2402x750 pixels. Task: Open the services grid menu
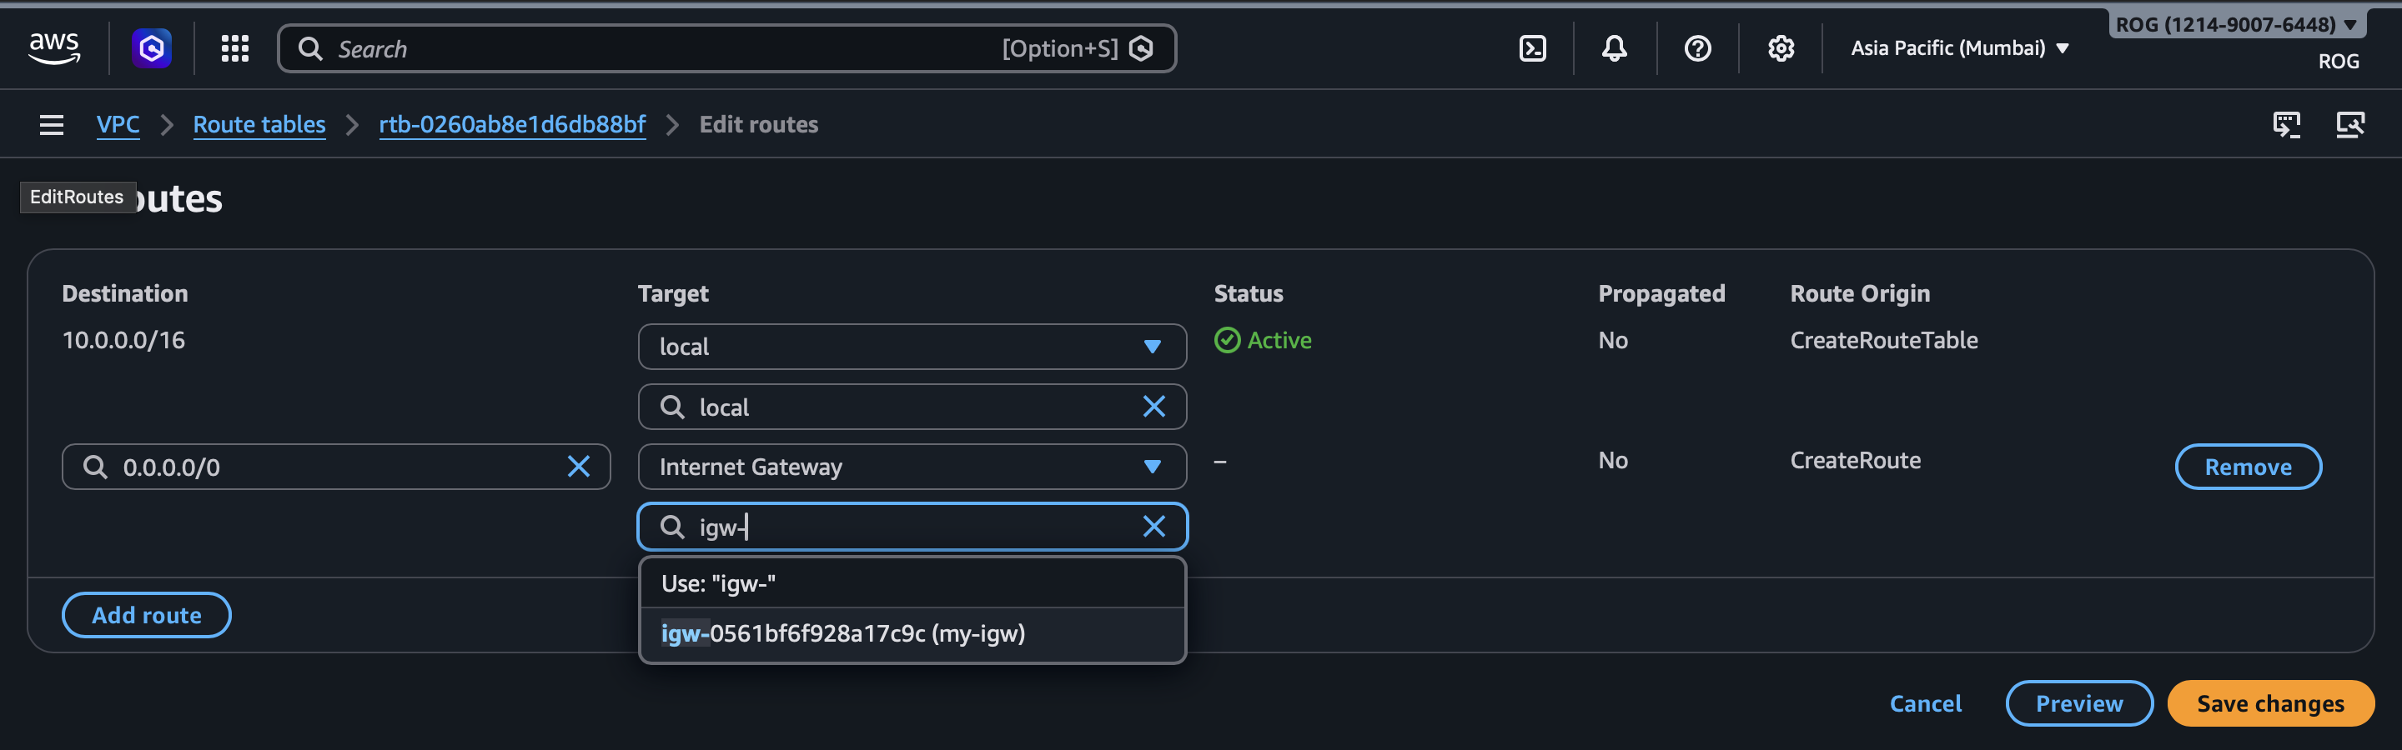pos(234,48)
